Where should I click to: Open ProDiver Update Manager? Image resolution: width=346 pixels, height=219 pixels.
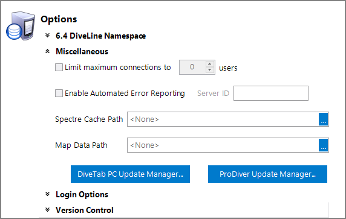[267, 174]
